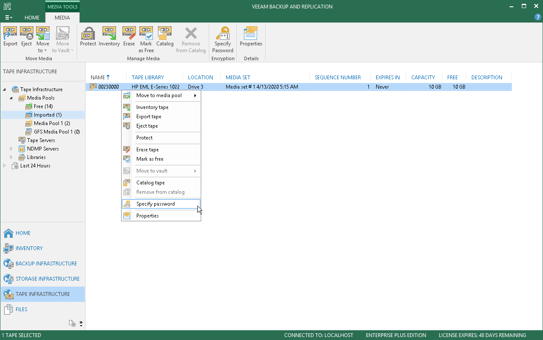Select Media Pool 1 (2) in tree
Screen dimensions: 543x340
[x=52, y=123]
